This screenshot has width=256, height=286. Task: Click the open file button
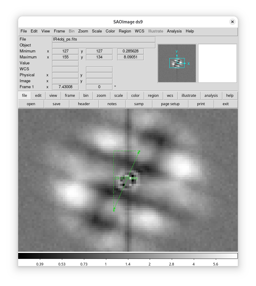pyautogui.click(x=31, y=104)
